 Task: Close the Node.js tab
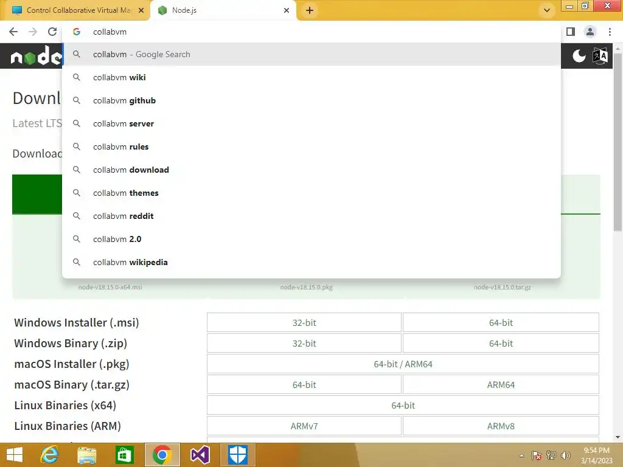click(x=287, y=10)
